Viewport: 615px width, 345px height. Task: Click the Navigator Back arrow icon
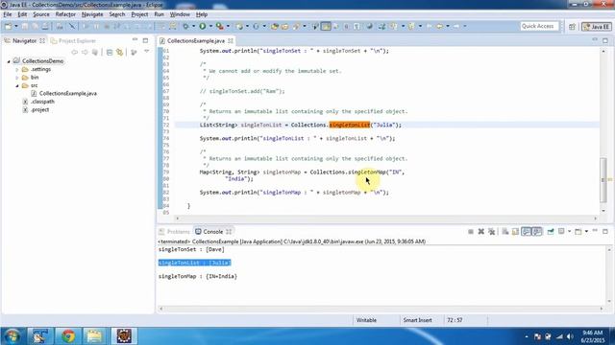coord(75,52)
